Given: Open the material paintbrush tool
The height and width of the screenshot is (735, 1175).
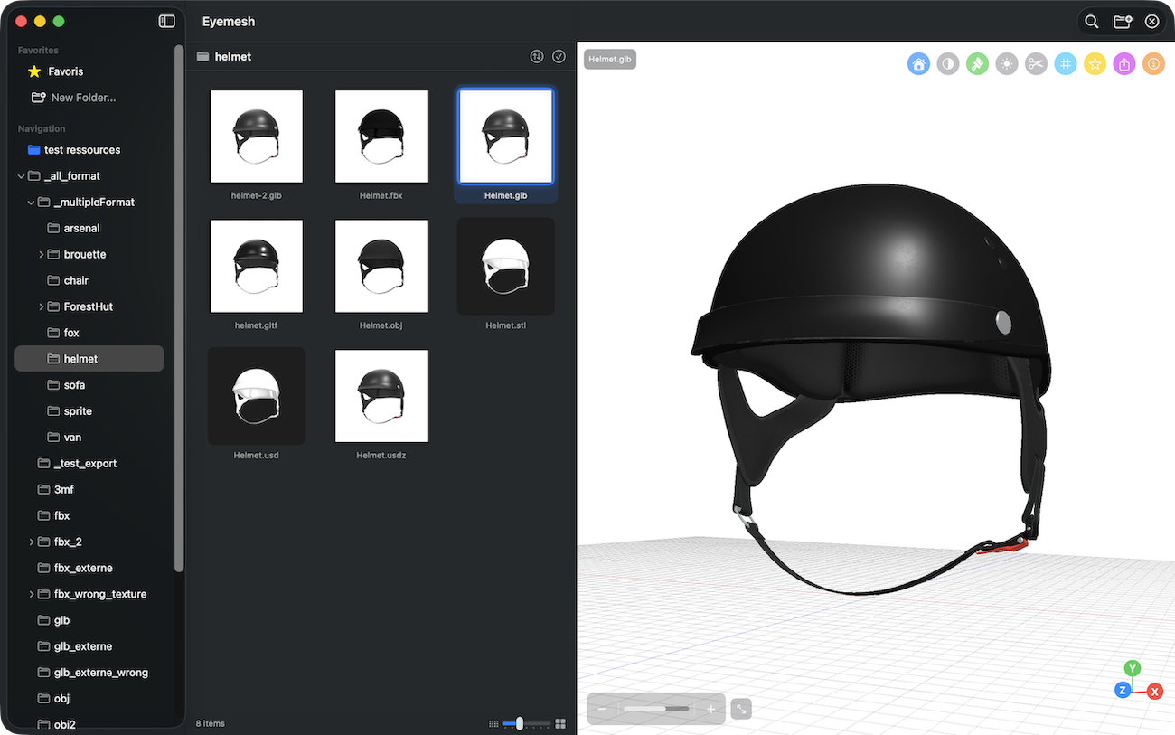Looking at the screenshot, I should (977, 63).
